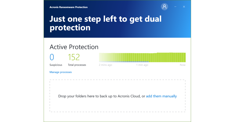Click inside the dashed folder drop zone
The image size is (235, 122).
click(117, 96)
